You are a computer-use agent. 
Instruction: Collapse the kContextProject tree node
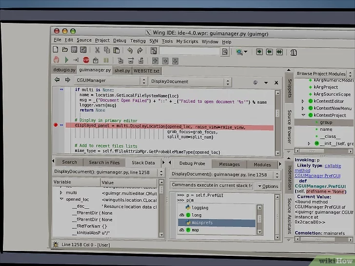click(x=303, y=115)
